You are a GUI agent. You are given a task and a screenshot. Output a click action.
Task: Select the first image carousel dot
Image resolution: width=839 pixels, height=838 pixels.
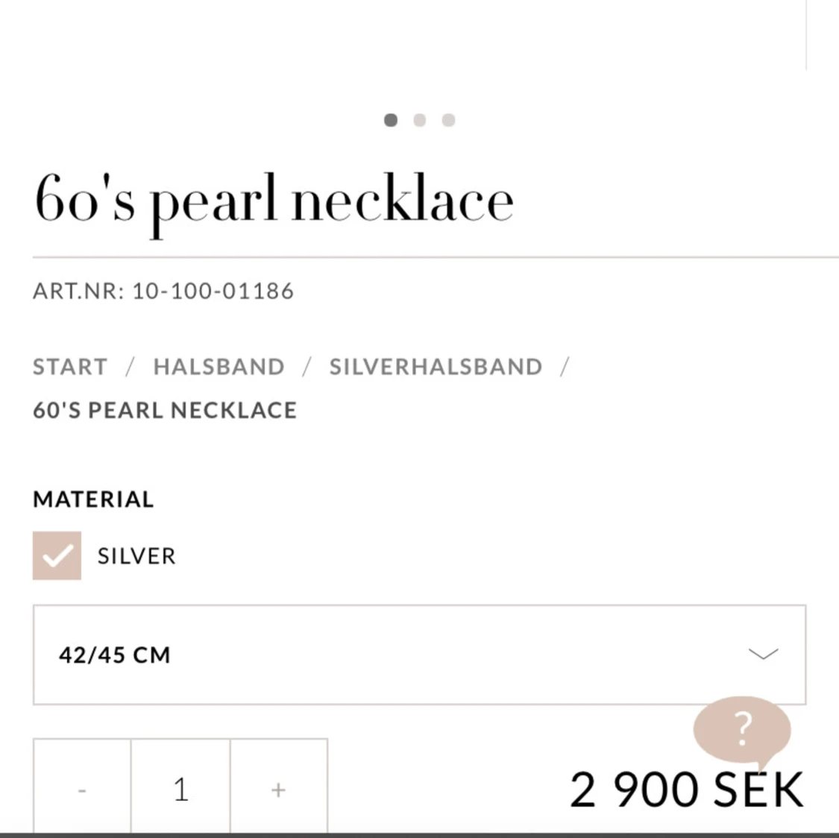(391, 120)
